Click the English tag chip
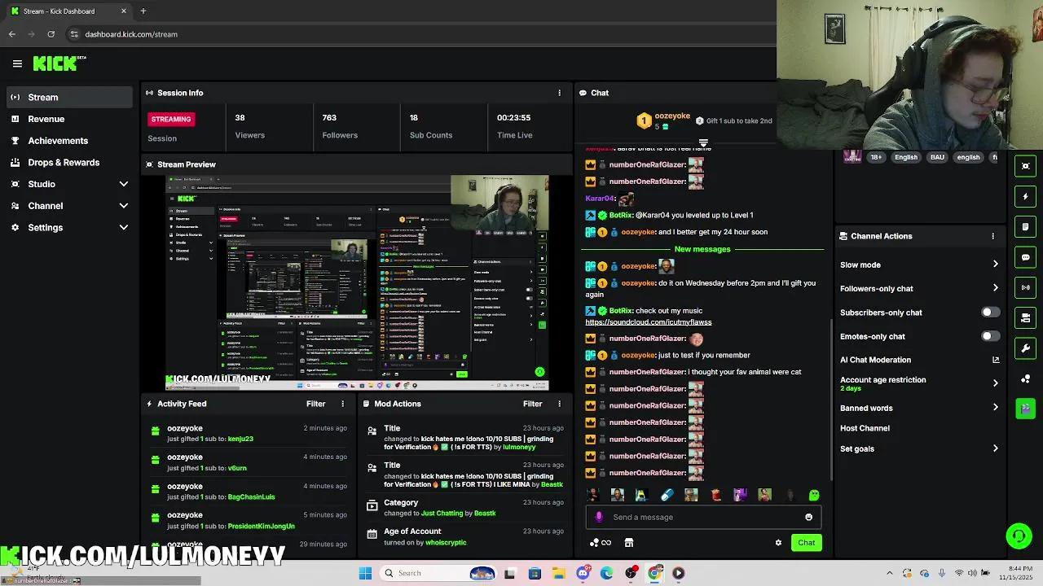 (906, 157)
